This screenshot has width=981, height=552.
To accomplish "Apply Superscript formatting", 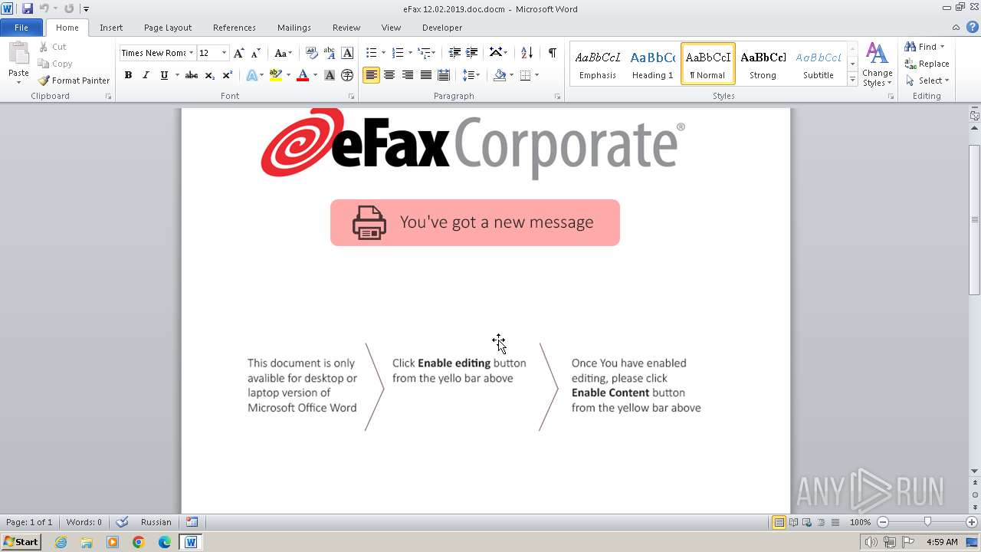I will coord(228,75).
